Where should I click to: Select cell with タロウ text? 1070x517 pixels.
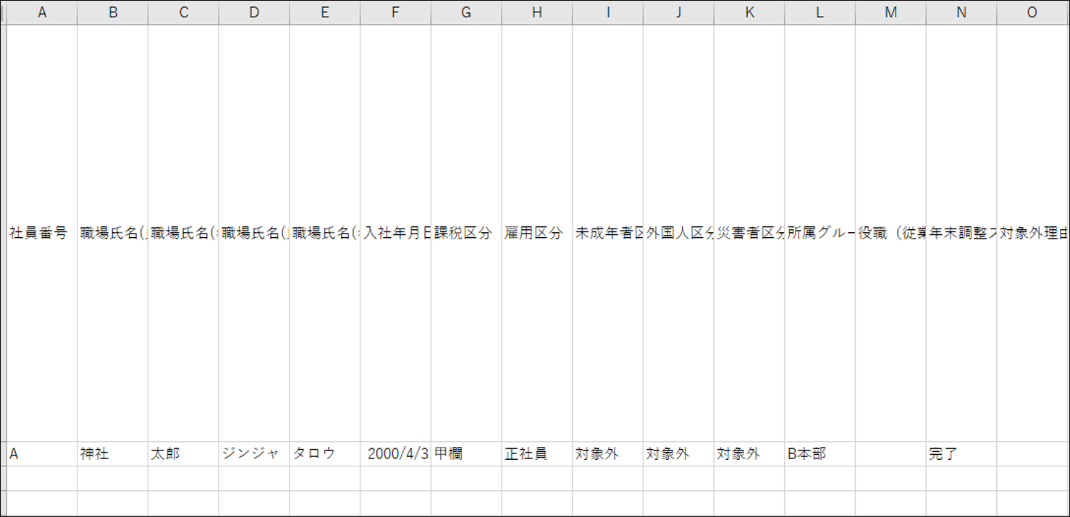pos(324,454)
